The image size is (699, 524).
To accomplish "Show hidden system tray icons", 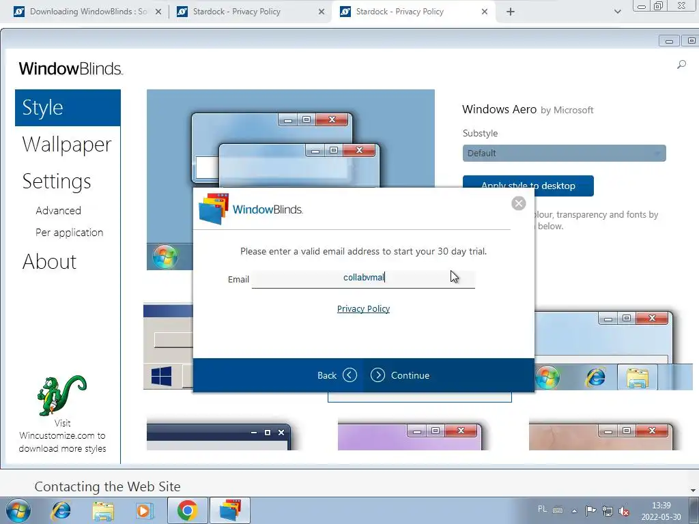I will click(575, 511).
